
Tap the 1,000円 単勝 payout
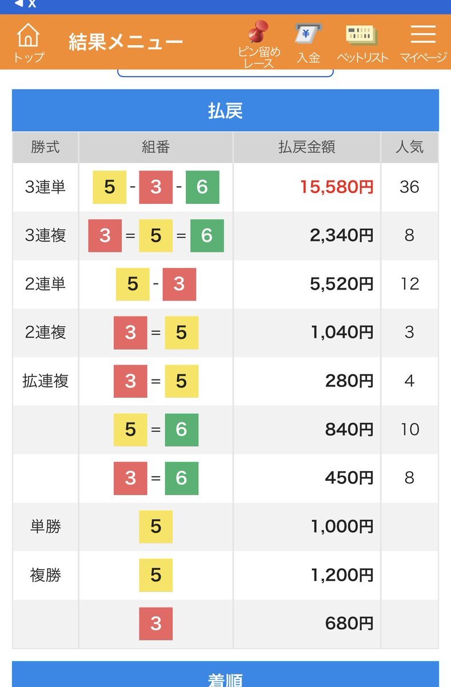pos(342,527)
